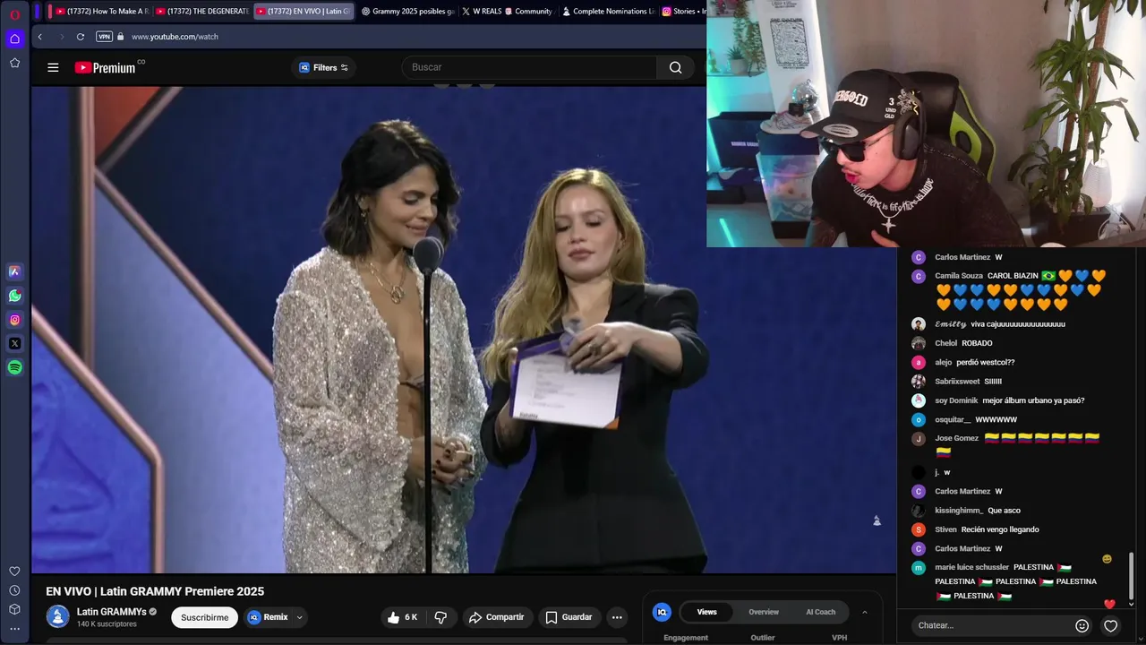This screenshot has height=645, width=1146.
Task: View site security lock information
Action: (120, 37)
